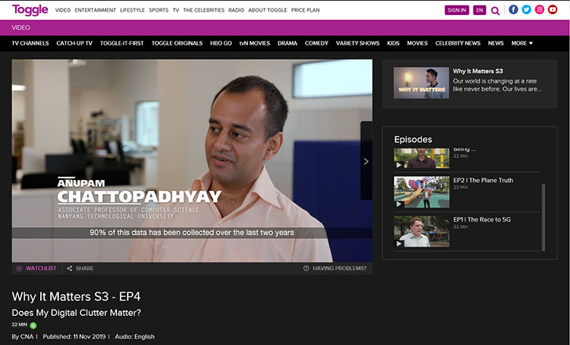
Task: Go to TOGGLE-IT-FIRST section
Action: pyautogui.click(x=122, y=43)
